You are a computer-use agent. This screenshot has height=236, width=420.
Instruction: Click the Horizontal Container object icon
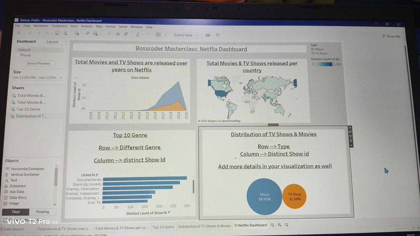point(7,169)
